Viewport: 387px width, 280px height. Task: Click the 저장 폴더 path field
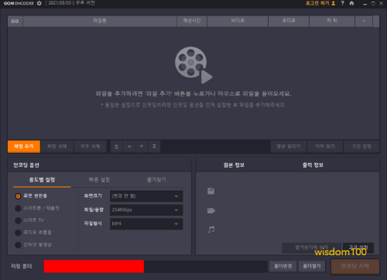click(x=156, y=266)
